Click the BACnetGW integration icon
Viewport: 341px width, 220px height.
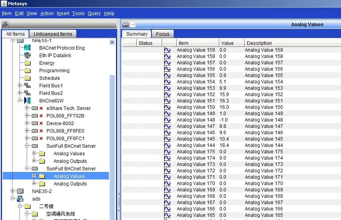coord(27,100)
